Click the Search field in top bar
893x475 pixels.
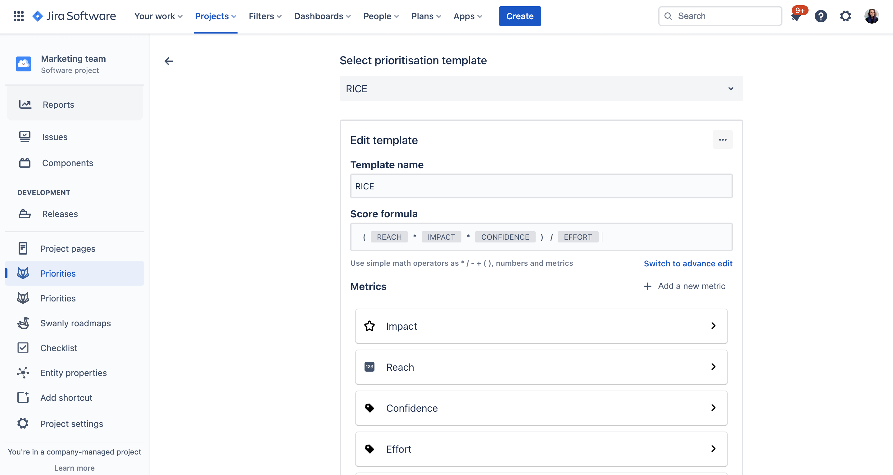pos(720,16)
